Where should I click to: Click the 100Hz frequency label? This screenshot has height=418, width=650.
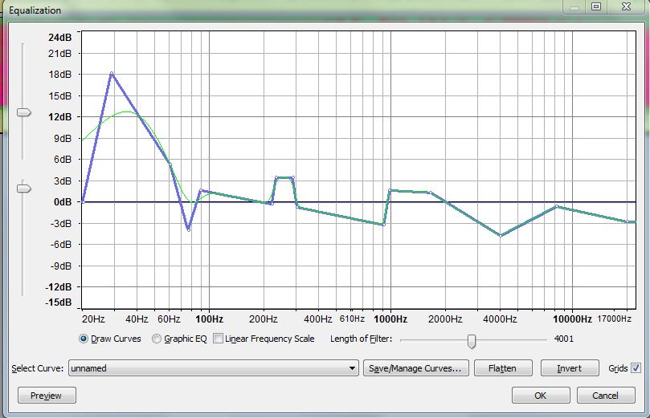tap(210, 319)
